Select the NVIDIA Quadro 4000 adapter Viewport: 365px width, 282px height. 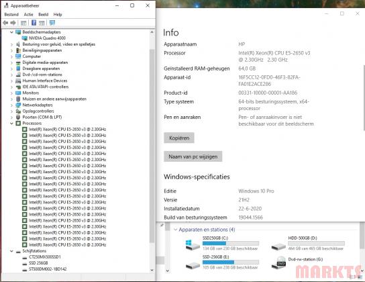pos(47,38)
